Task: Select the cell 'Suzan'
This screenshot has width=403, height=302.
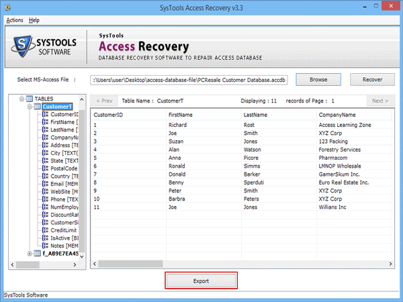Action: 176,141
